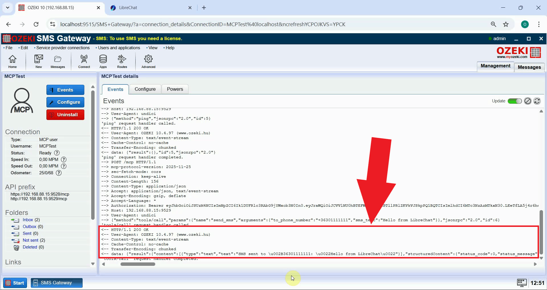The image size is (547, 290).
Task: Click the Events log vertical scrollbar thumb
Action: [x=541, y=232]
